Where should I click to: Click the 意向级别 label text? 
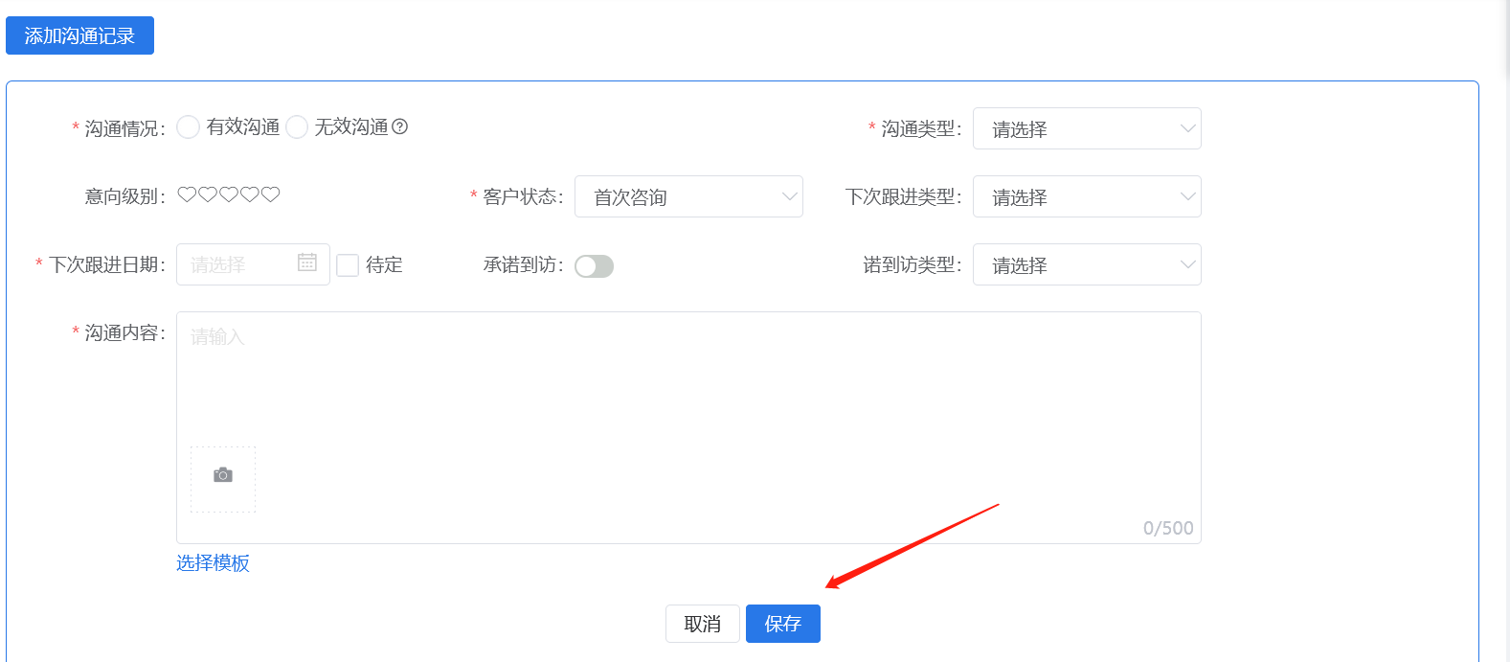click(x=124, y=196)
